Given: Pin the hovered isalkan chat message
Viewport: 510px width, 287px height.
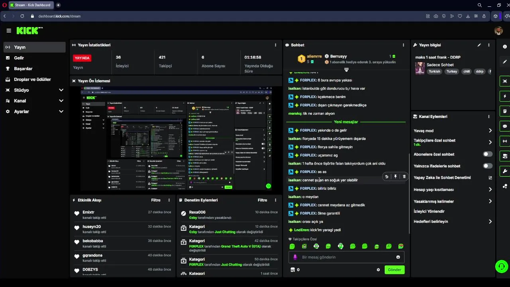Looking at the screenshot, I should [x=395, y=177].
